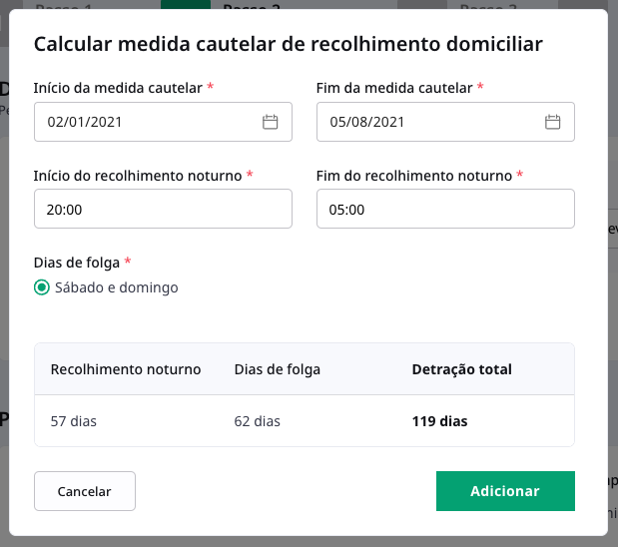
Task: Click the Cancelar button
Action: click(x=85, y=491)
